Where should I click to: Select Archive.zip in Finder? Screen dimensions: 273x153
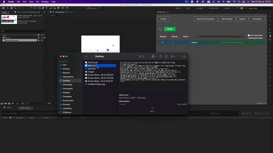pos(93,62)
